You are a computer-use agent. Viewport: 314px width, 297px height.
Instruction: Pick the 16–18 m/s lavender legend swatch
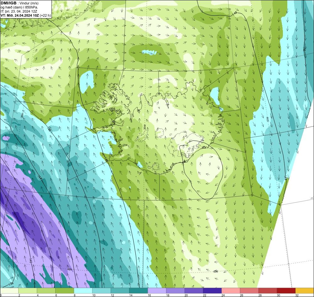click(157, 291)
